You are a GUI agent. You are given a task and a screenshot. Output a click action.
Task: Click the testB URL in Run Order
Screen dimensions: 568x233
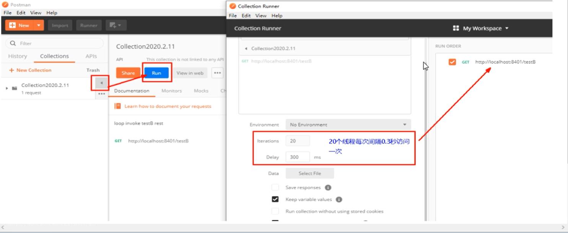(x=505, y=62)
